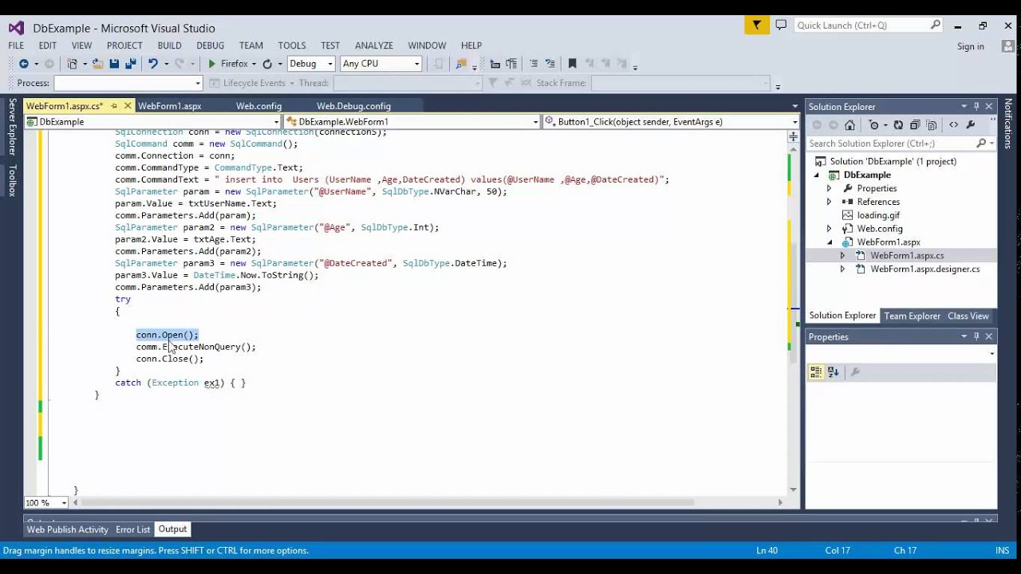Switch to the WebForm1.aspx editor tab
This screenshot has height=574, width=1021.
point(170,106)
